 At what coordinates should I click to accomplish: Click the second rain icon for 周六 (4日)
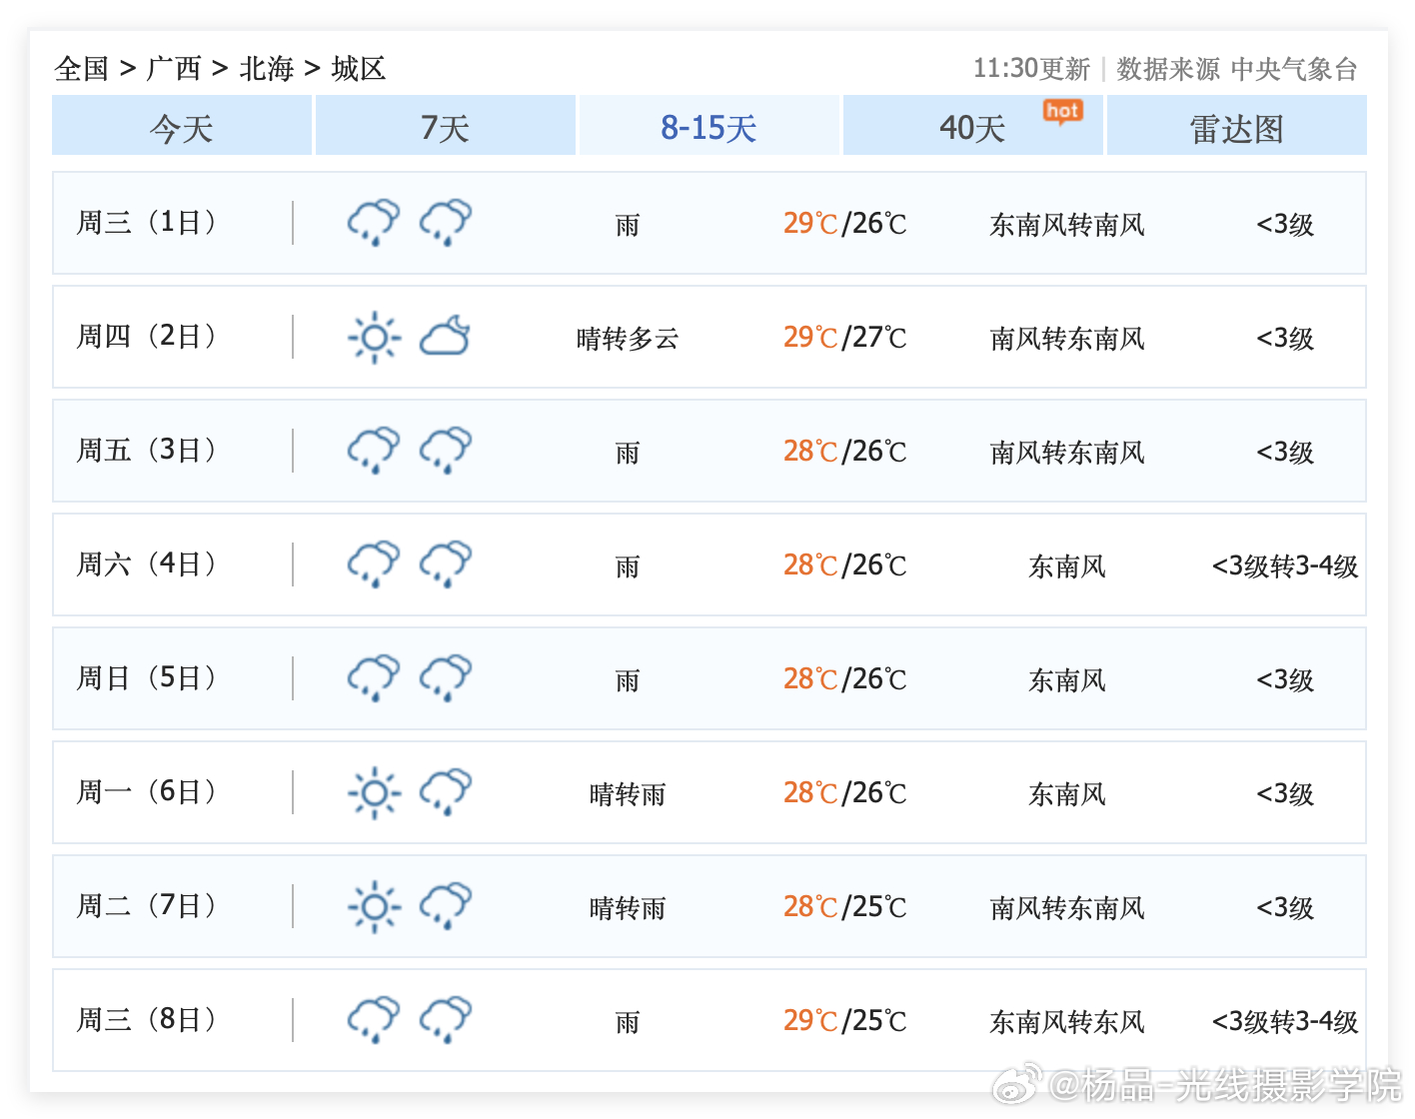point(445,564)
